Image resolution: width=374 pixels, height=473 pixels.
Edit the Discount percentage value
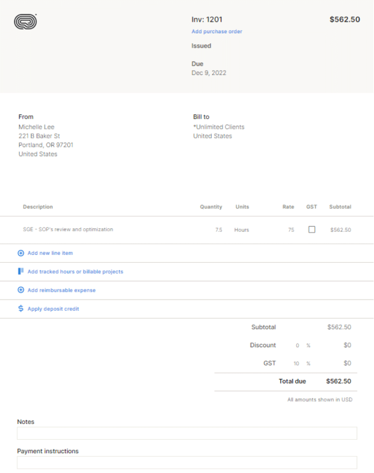point(298,345)
